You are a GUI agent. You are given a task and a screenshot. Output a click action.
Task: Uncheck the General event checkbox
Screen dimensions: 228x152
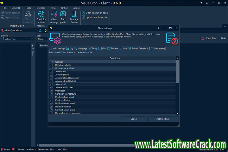(51, 62)
